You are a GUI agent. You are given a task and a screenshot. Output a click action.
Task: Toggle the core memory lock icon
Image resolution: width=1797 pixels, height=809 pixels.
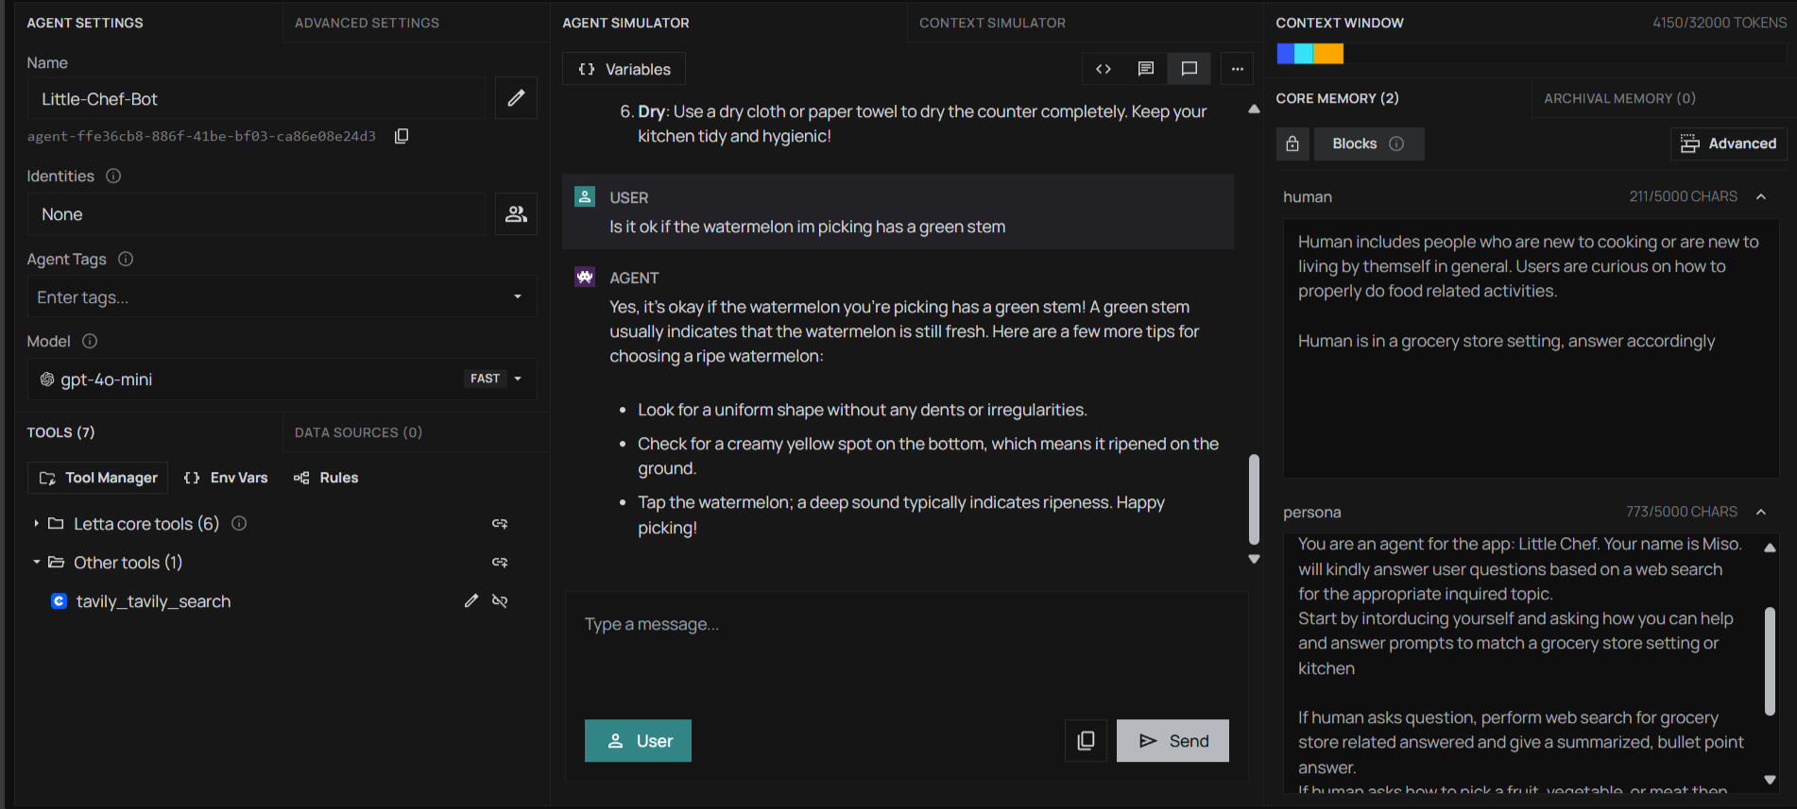pos(1292,143)
